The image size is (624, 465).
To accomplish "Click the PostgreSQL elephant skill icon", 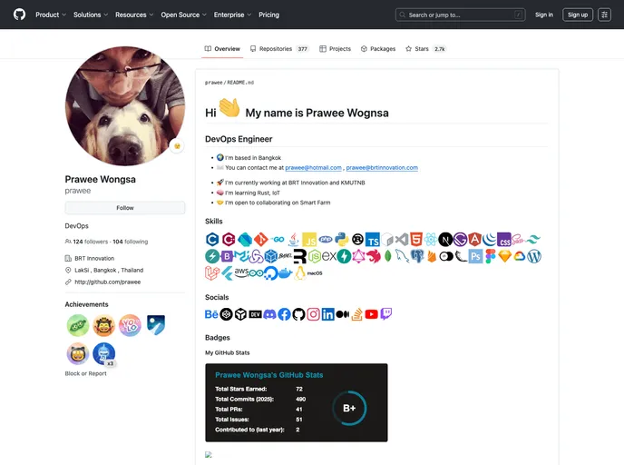I will [417, 256].
